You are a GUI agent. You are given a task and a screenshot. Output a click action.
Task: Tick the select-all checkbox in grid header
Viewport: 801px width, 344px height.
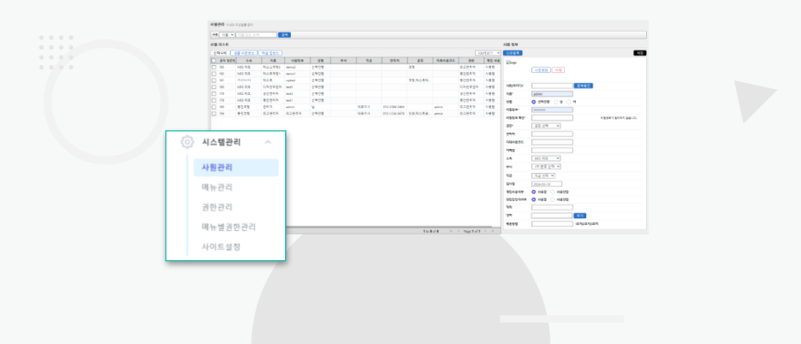[214, 60]
